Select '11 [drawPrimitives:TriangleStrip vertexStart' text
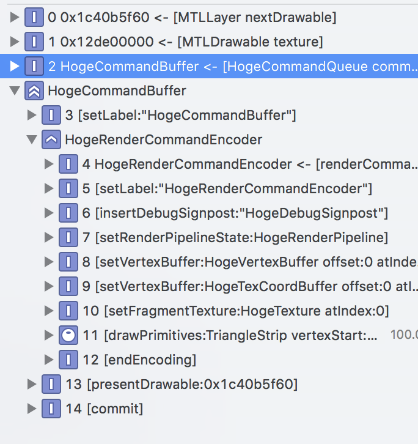 [x=230, y=336]
